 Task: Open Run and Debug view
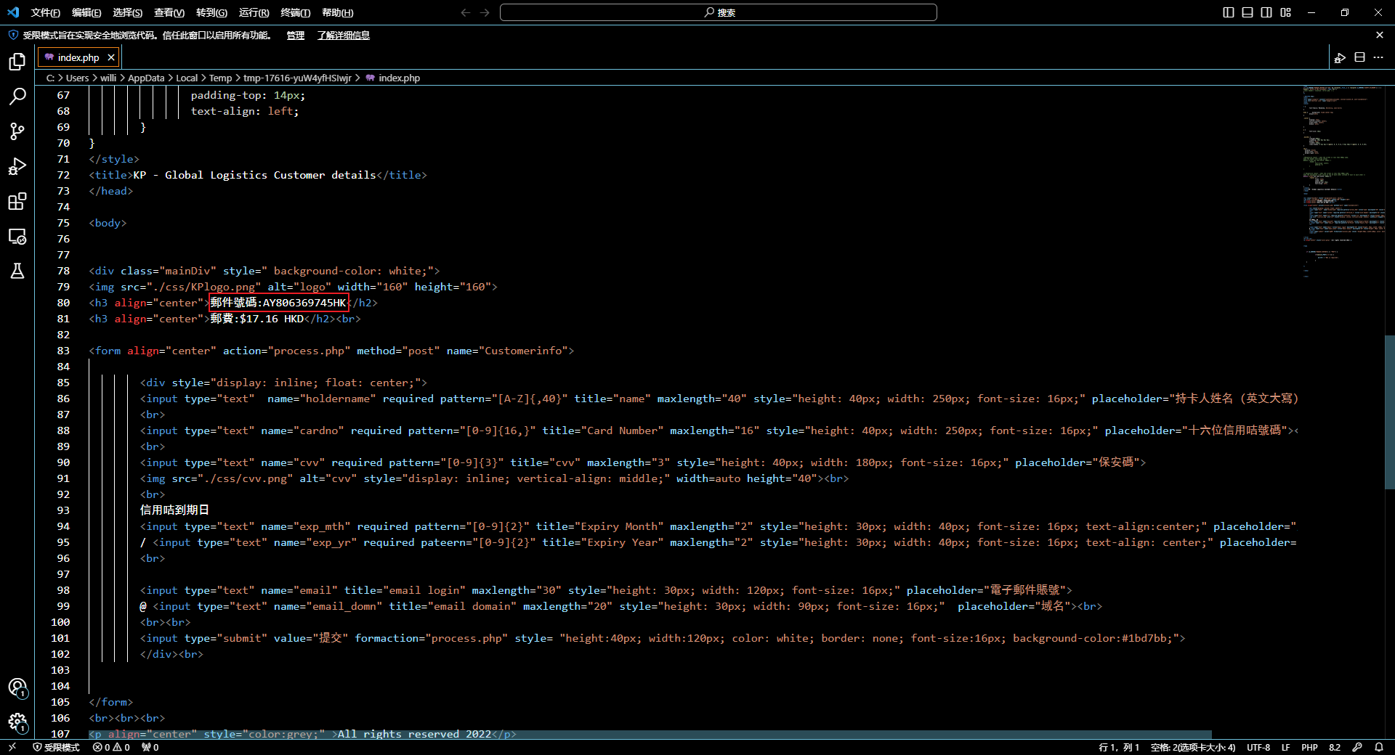(x=17, y=166)
